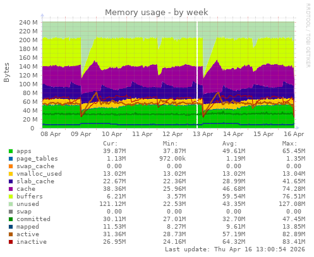This screenshot has width=314, height=257.
Task: Click the apps max value 65.45M
Action: pos(294,151)
